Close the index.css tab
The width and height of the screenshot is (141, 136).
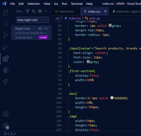point(105,11)
